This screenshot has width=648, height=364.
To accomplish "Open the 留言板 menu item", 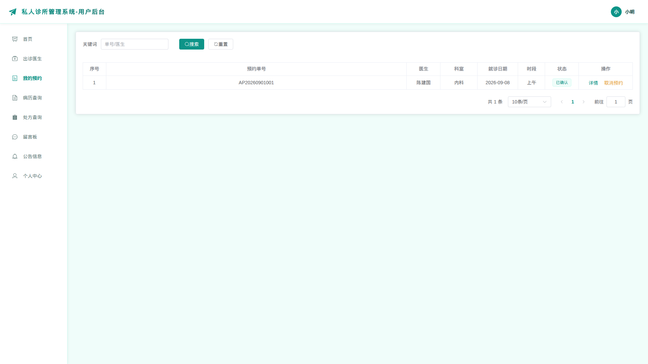I will 33,137.
